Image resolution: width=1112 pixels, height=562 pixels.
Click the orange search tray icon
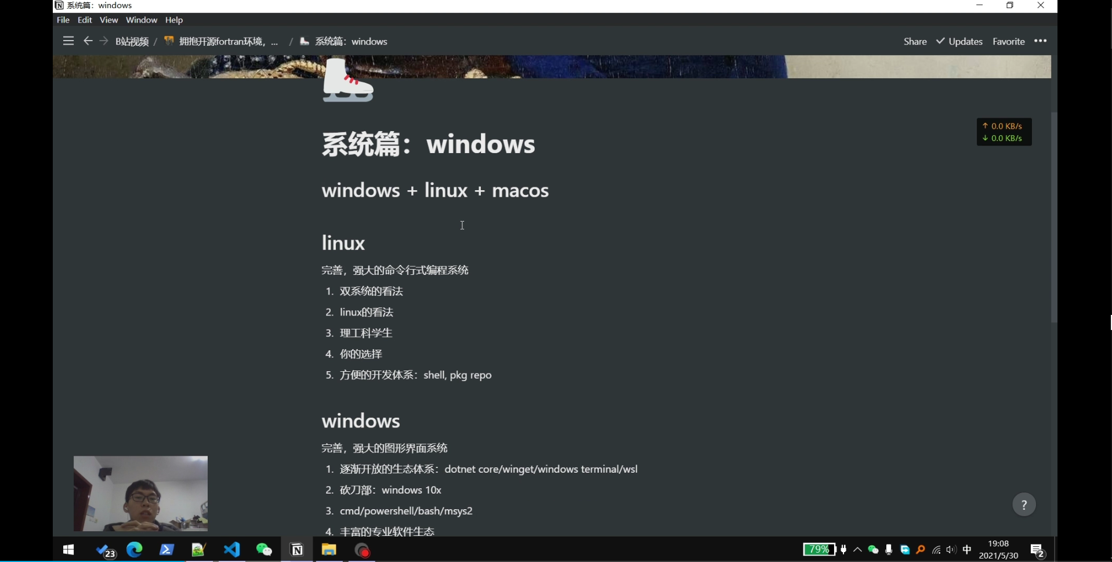click(x=921, y=549)
